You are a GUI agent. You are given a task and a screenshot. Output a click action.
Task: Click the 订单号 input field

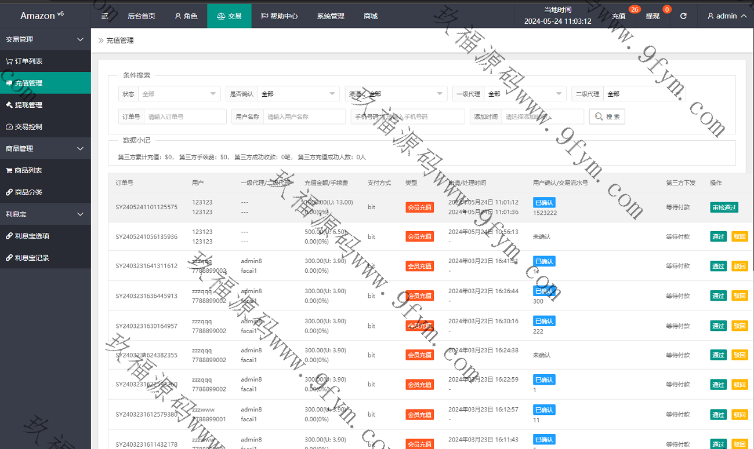[185, 117]
